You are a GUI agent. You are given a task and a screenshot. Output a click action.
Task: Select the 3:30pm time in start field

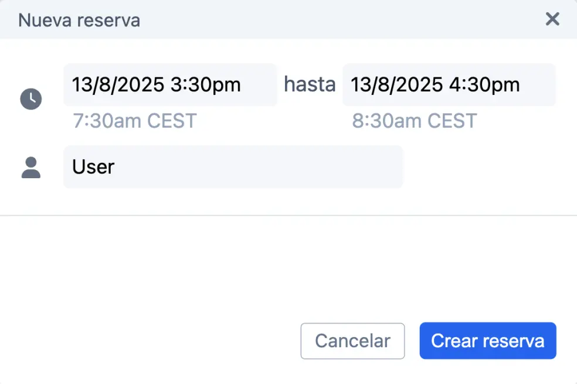pyautogui.click(x=206, y=85)
